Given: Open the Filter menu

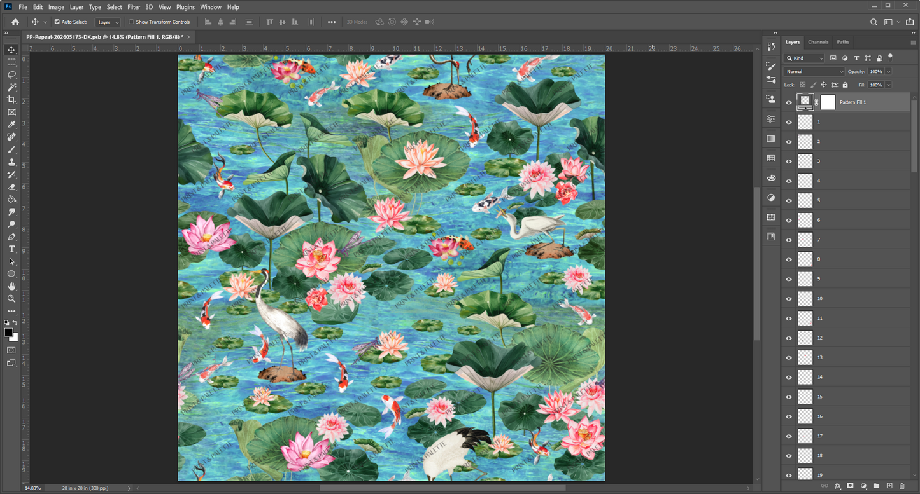Looking at the screenshot, I should (134, 7).
